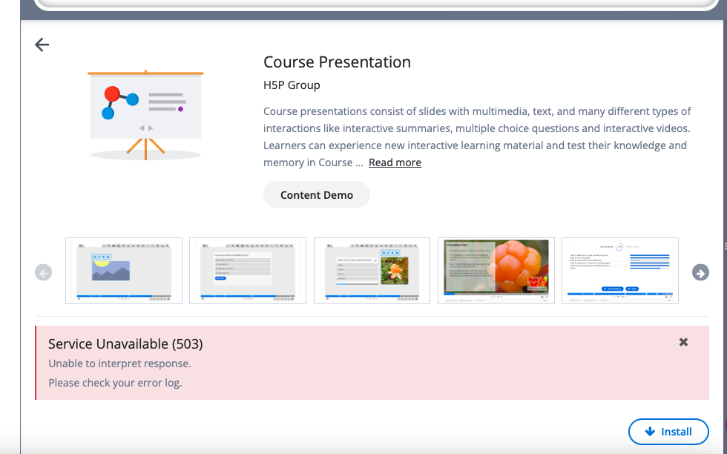
Task: Click the Install button
Action: coord(668,432)
